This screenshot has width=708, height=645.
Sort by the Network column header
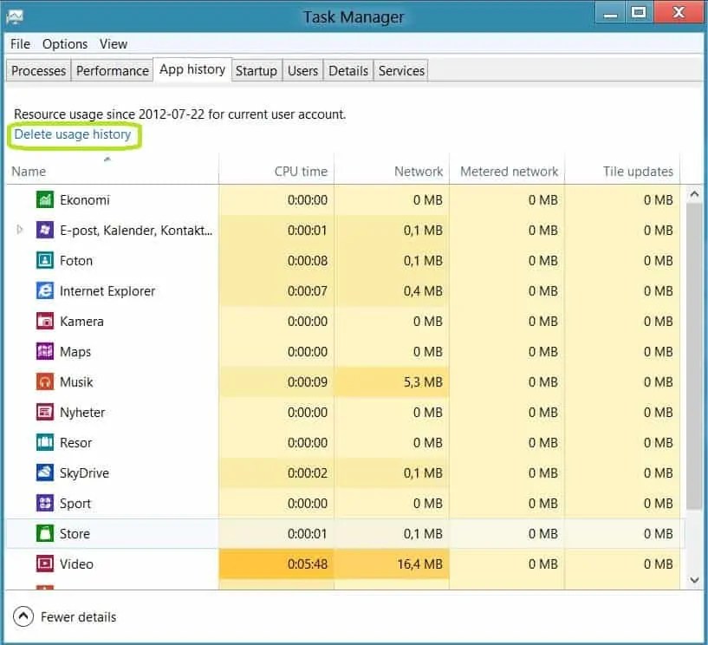[x=419, y=171]
